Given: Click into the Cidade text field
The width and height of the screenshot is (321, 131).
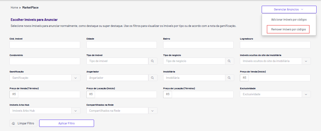Looking at the screenshot, I should [x=122, y=45].
